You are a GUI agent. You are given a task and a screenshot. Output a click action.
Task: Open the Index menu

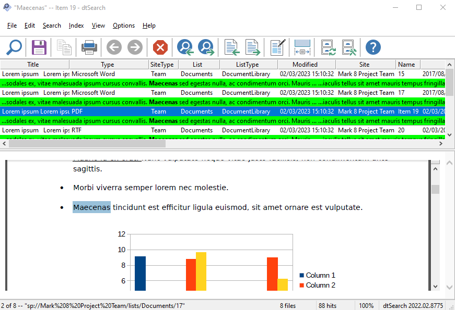pyautogui.click(x=76, y=26)
